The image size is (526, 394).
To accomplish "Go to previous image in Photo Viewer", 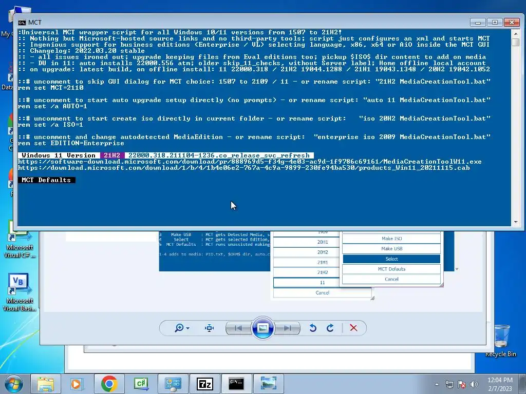I will (238, 328).
